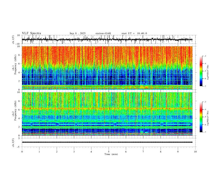
Task: Click the 'ch.1(V)' axis label
Action: [x=13, y=39]
